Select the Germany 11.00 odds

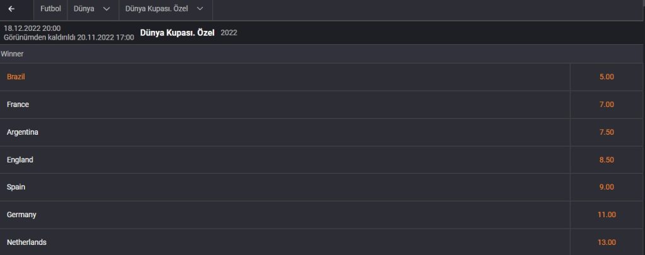click(x=607, y=215)
